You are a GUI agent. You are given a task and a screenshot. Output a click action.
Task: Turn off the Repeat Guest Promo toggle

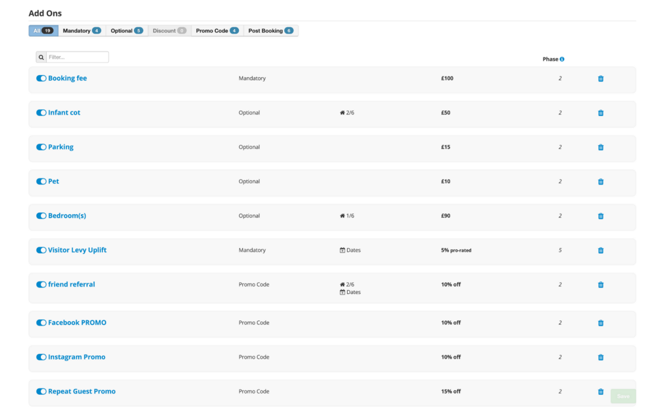click(41, 392)
